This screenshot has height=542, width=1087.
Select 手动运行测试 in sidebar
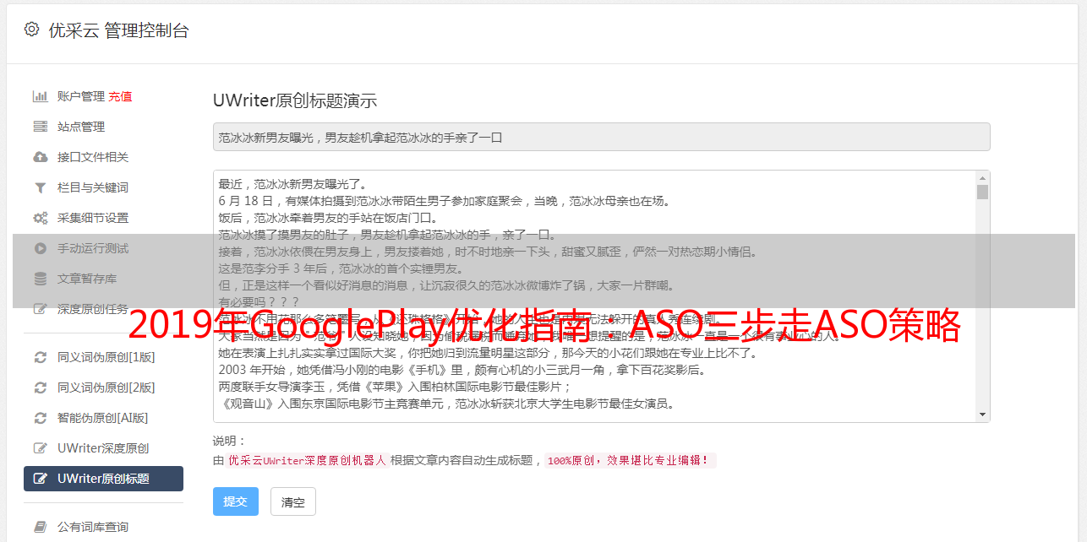93,248
